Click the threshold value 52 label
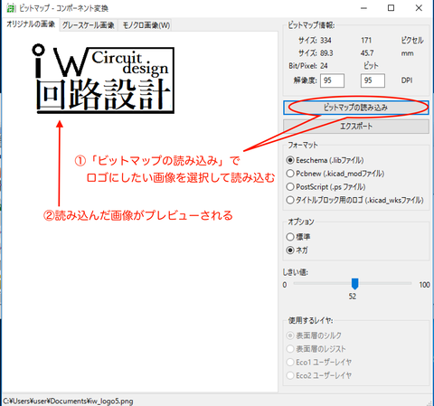The width and height of the screenshot is (434, 406). (x=353, y=297)
